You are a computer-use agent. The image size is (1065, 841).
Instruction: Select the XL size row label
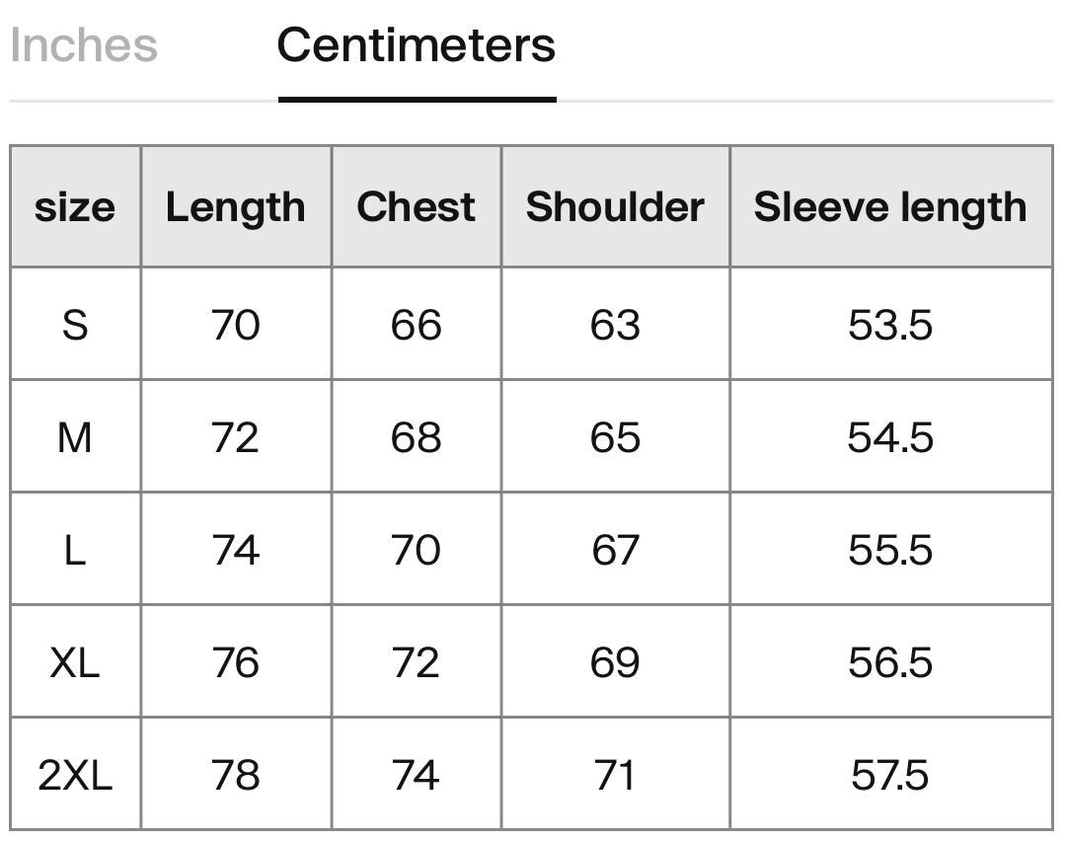[x=75, y=661]
